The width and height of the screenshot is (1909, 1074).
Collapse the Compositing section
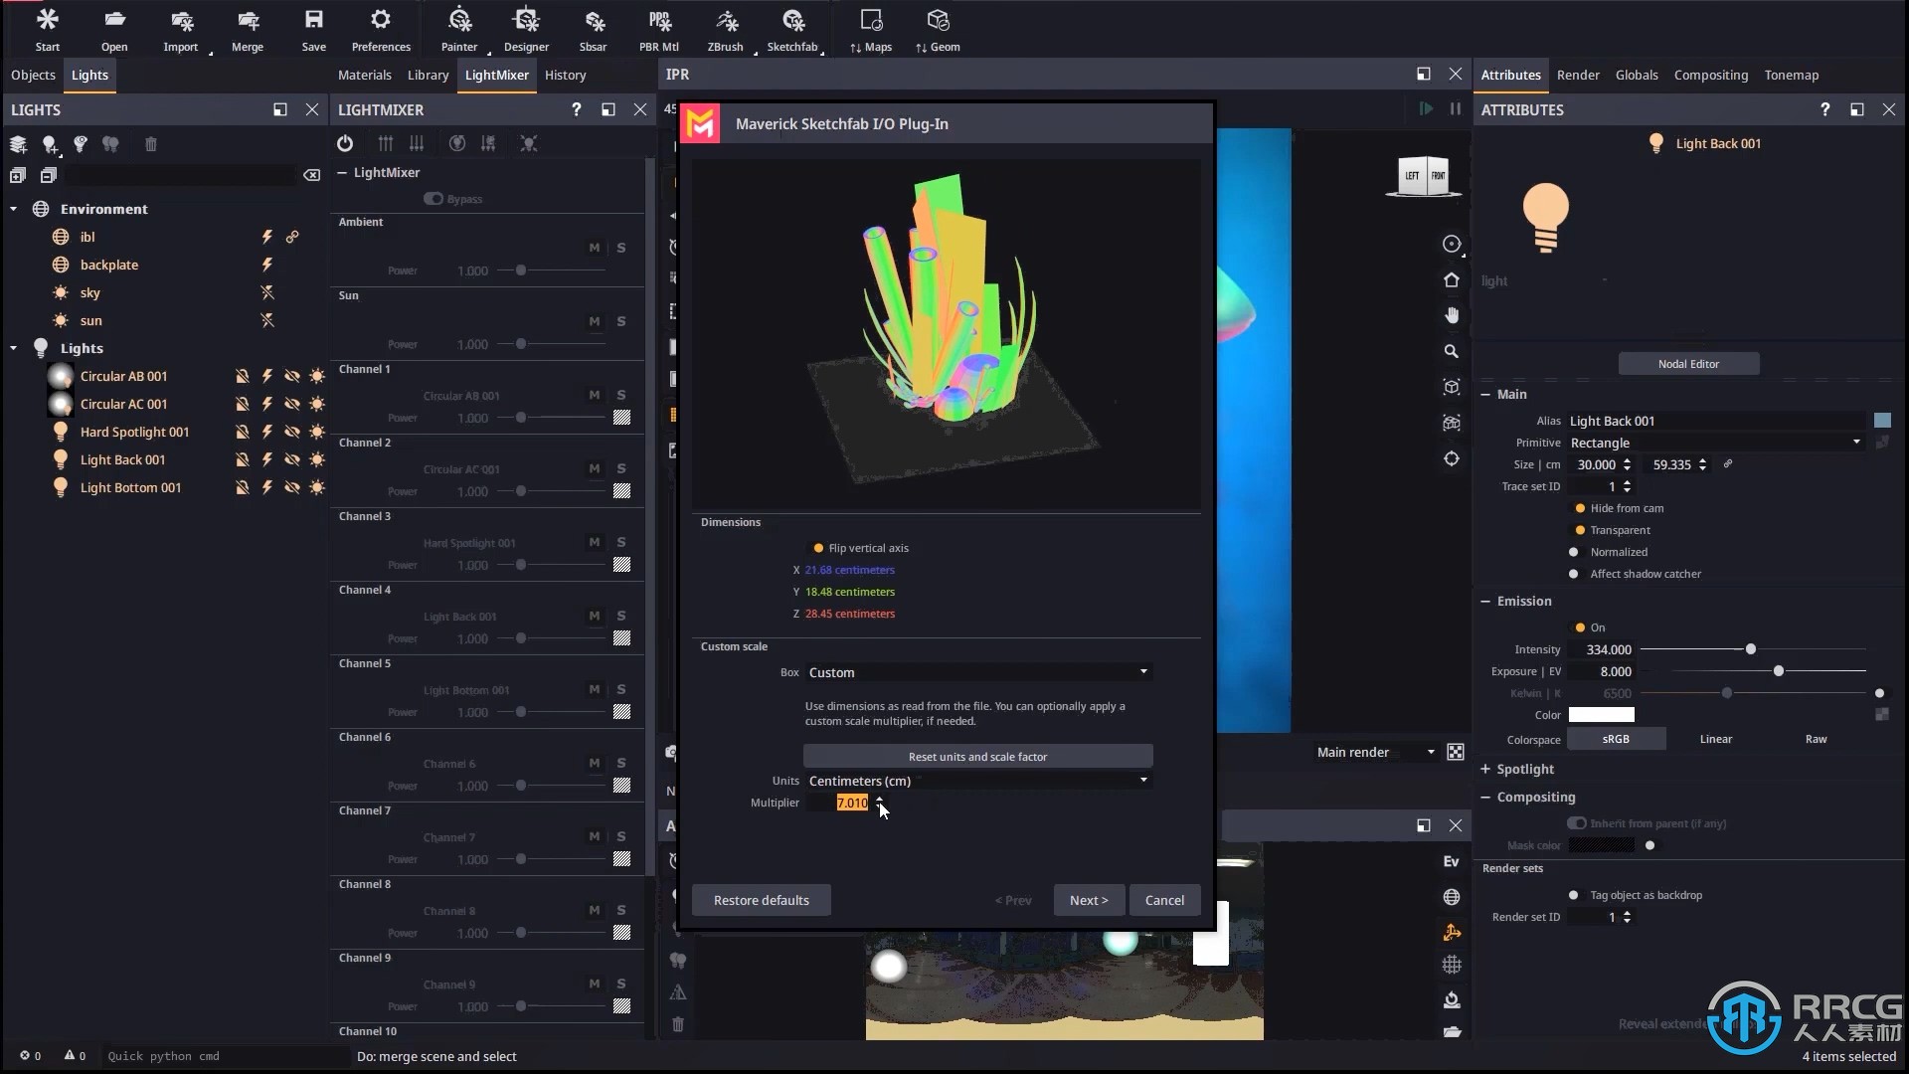click(1485, 797)
